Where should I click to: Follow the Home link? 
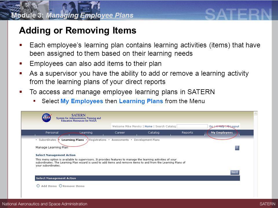pyautogui.click(x=149, y=126)
